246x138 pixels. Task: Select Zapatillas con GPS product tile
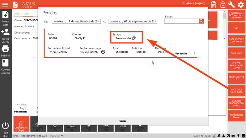236,15
